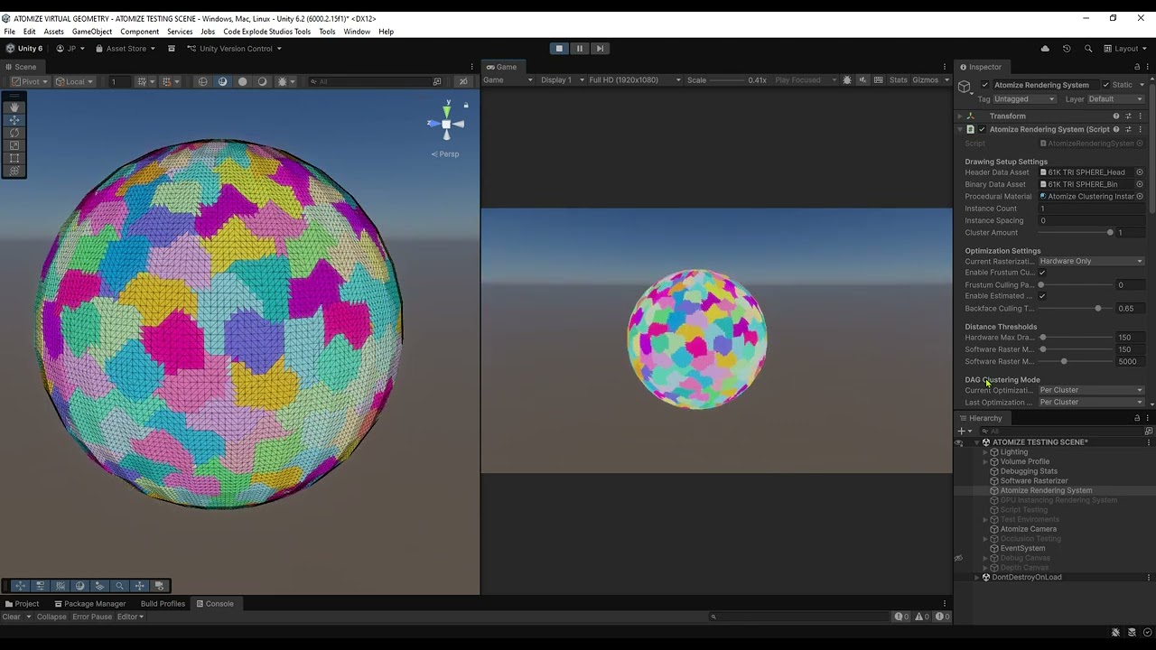Clear the Console log

[12, 617]
